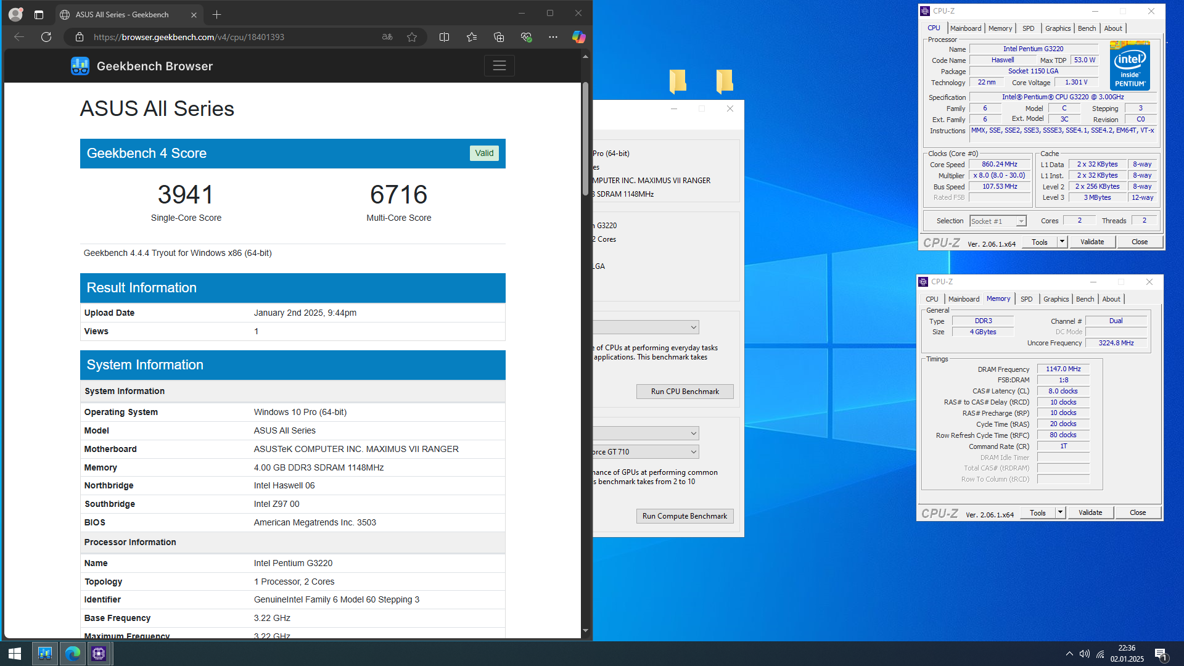Open the volume speaker tray icon

coord(1085,654)
